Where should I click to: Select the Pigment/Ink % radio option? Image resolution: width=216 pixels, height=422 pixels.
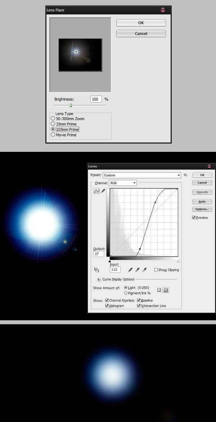click(126, 293)
